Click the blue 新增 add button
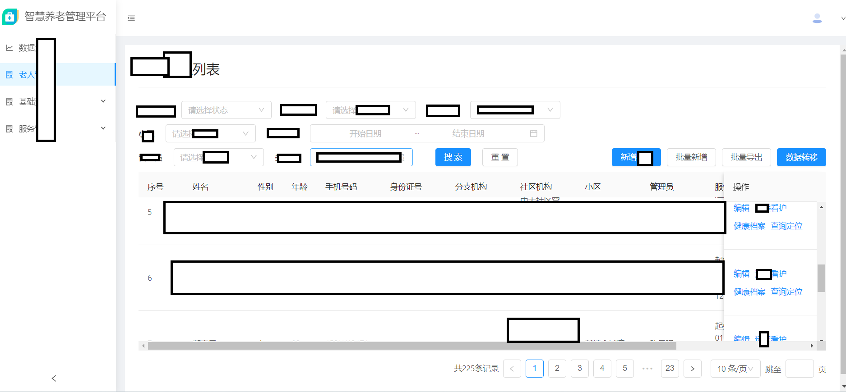The height and width of the screenshot is (392, 846). 636,157
